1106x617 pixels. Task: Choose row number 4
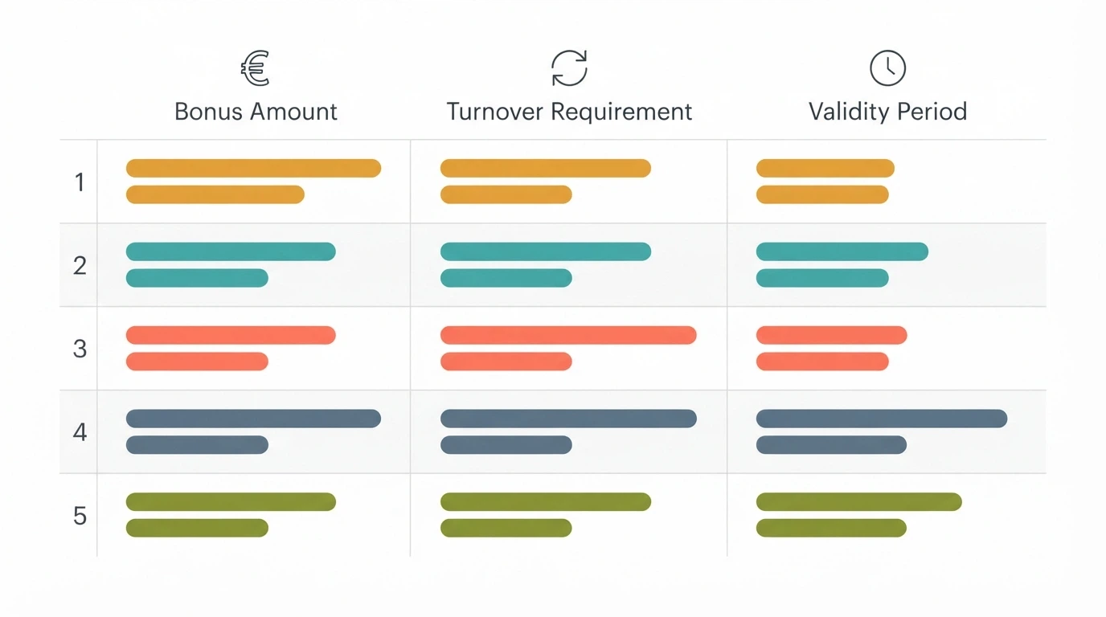(80, 432)
